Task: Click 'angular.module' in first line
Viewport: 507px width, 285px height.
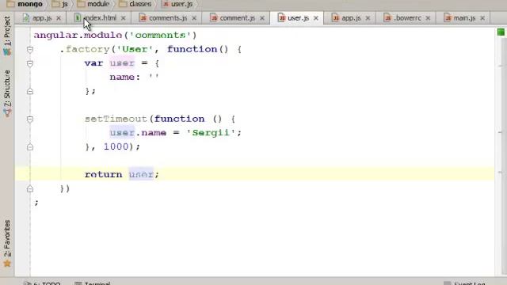Action: click(78, 35)
